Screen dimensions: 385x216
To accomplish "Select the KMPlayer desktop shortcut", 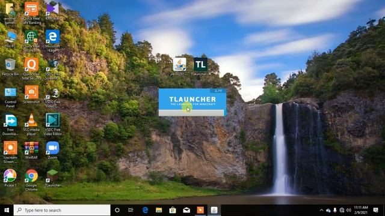I will click(x=52, y=11).
